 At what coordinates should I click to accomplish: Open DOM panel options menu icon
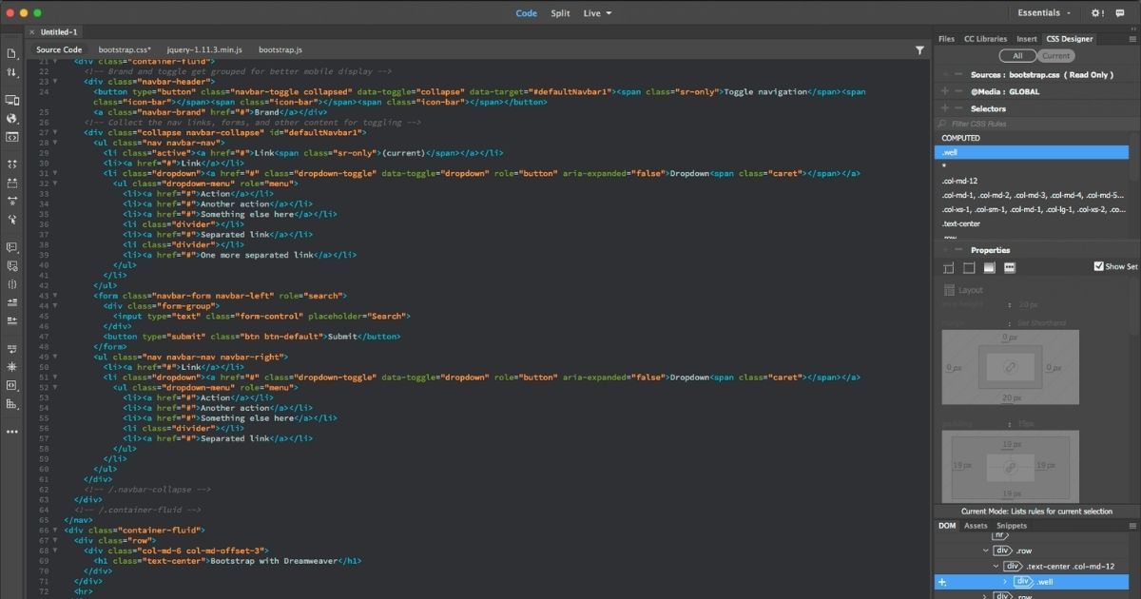(1132, 525)
